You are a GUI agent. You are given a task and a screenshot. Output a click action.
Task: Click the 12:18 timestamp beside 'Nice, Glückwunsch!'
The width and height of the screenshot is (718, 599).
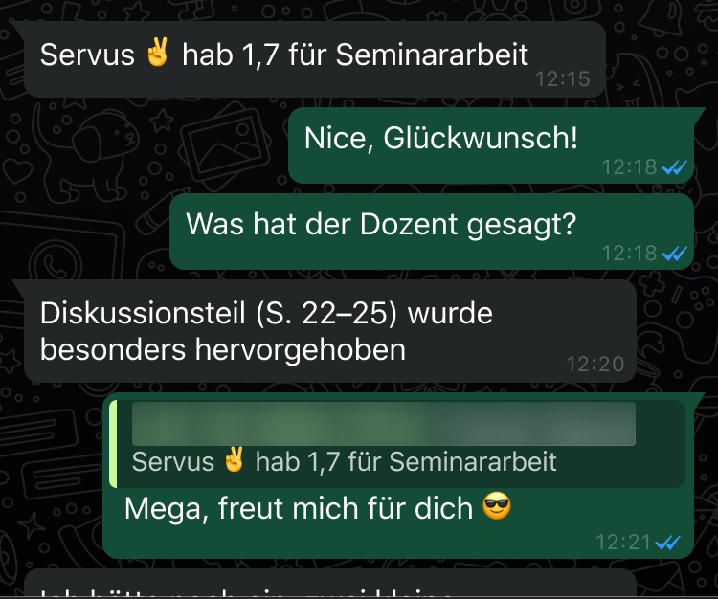[630, 167]
